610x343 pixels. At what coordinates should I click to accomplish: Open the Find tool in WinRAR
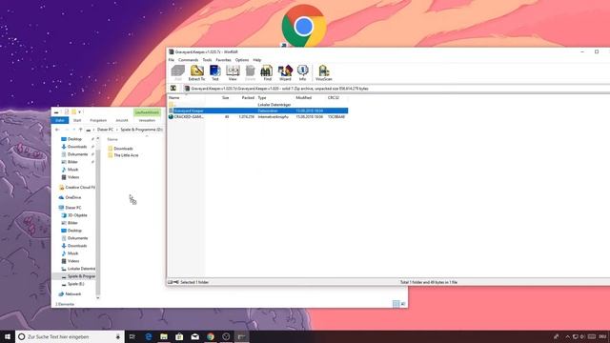(267, 72)
